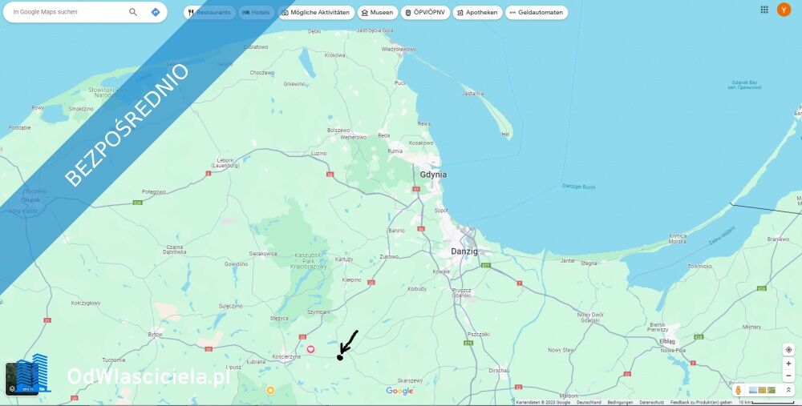Toggle the 10 km scale bar units
This screenshot has height=406, width=802.
766,403
